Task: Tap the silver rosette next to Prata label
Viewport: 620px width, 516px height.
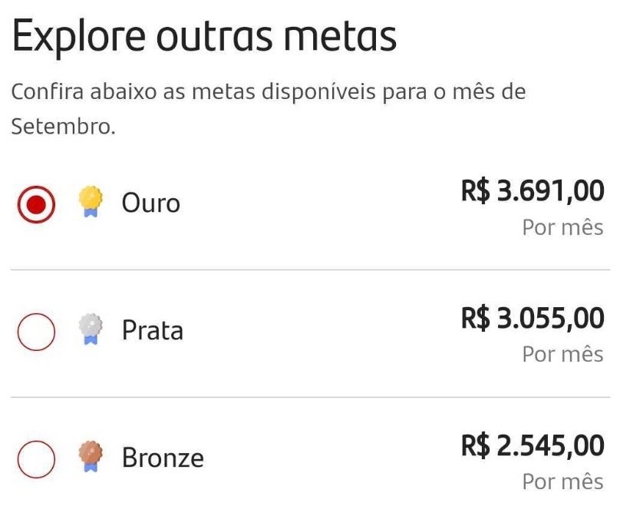Action: 92,330
